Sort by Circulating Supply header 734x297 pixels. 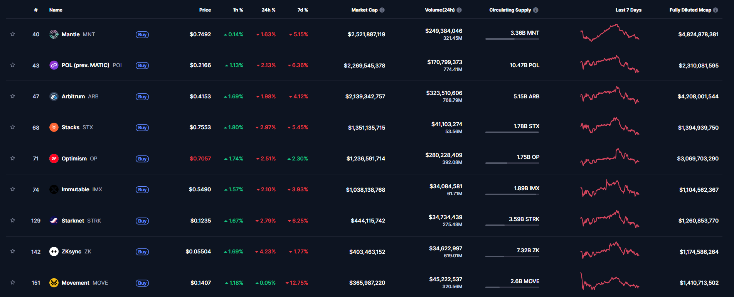coord(510,10)
